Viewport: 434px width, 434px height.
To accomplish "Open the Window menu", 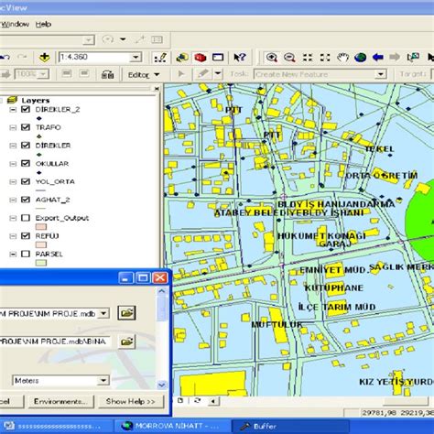I will pos(15,24).
